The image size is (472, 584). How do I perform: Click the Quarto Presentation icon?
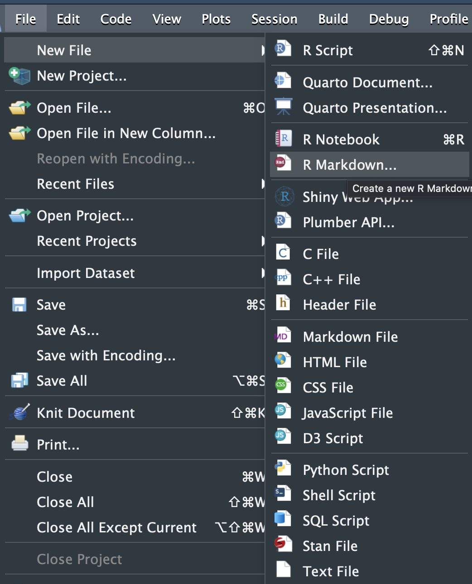pos(284,106)
